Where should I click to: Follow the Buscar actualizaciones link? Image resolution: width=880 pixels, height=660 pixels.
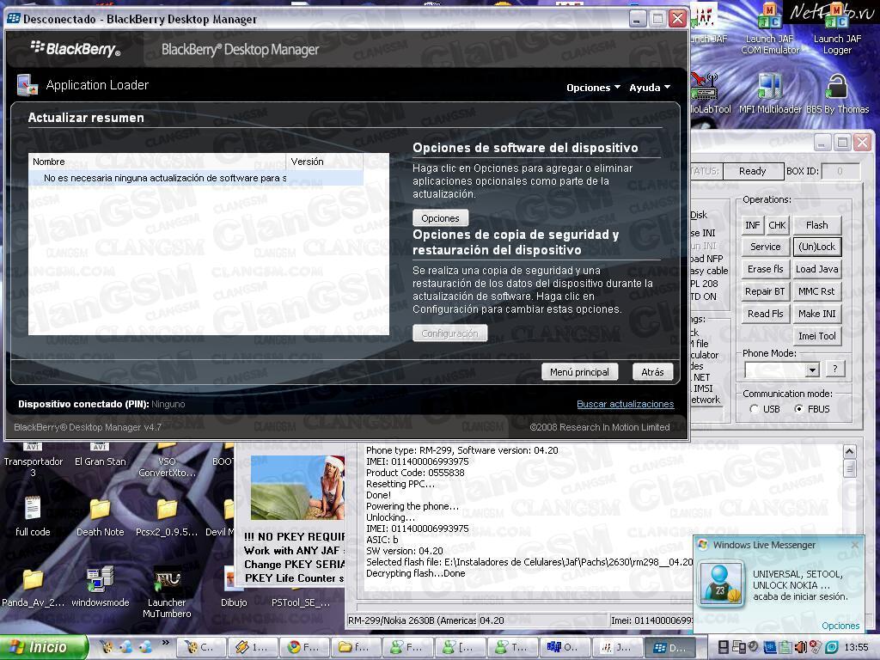[626, 404]
